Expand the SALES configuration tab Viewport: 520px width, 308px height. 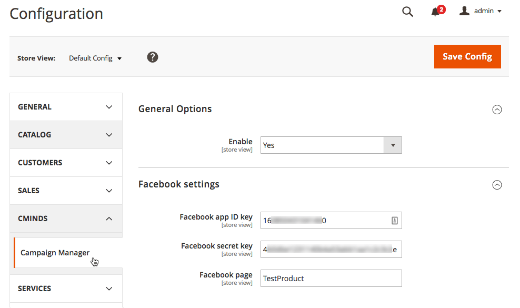click(66, 191)
